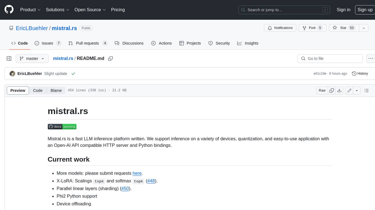Select the Code view
Image resolution: width=375 pixels, height=210 pixels.
click(x=38, y=90)
